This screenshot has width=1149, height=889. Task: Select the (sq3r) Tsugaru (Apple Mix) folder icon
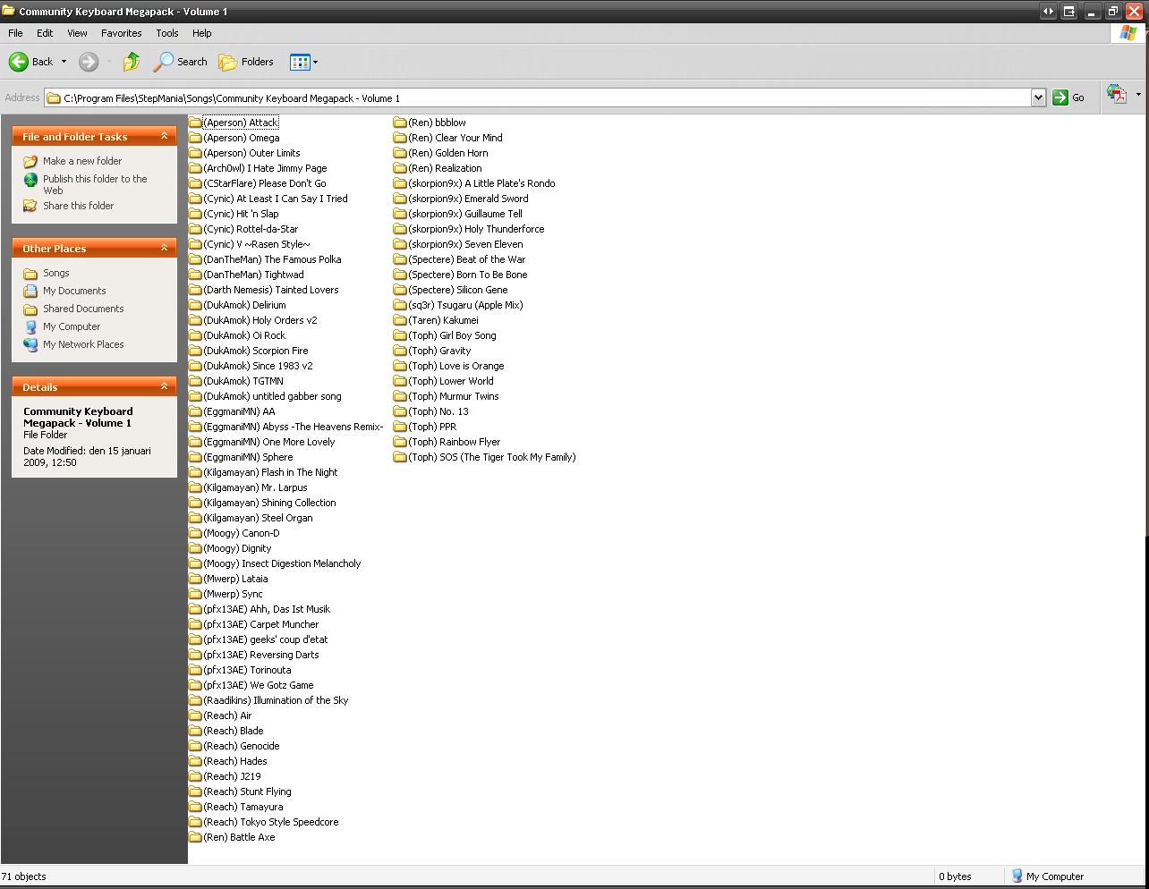pyautogui.click(x=400, y=305)
